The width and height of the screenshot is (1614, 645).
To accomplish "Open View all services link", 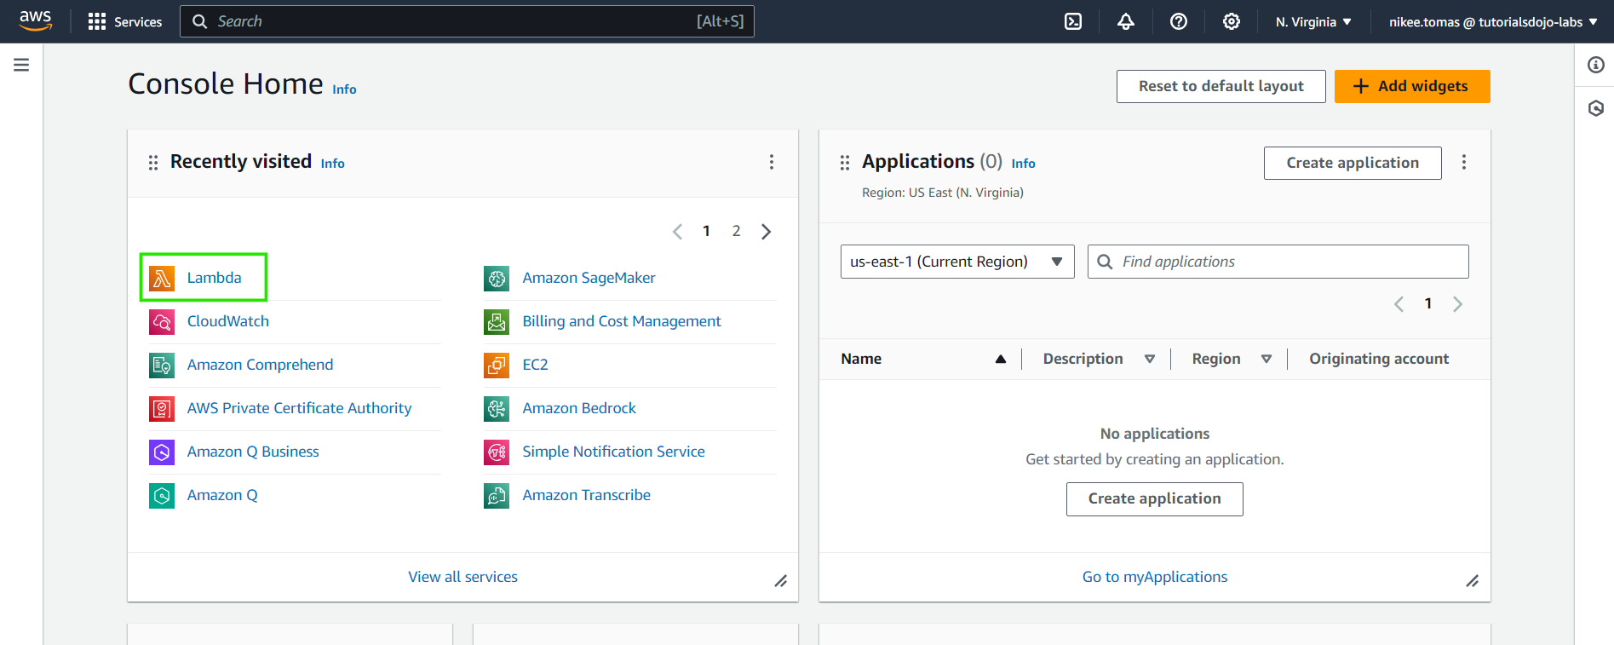I will [462, 577].
